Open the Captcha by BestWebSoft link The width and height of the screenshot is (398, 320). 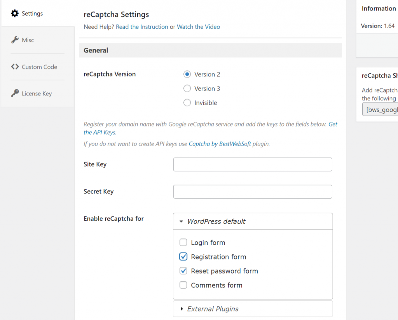pyautogui.click(x=220, y=144)
